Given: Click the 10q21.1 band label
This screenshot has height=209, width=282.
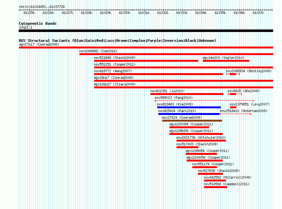Looking at the screenshot, I should (26, 27).
